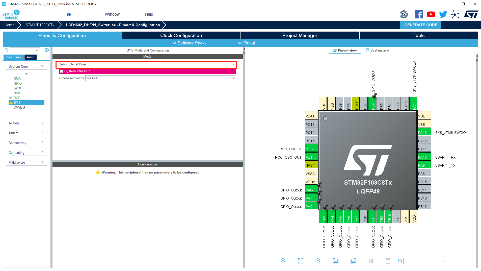Image resolution: width=481 pixels, height=271 pixels.
Task: Select DMA in System Core list
Action: 17,79
